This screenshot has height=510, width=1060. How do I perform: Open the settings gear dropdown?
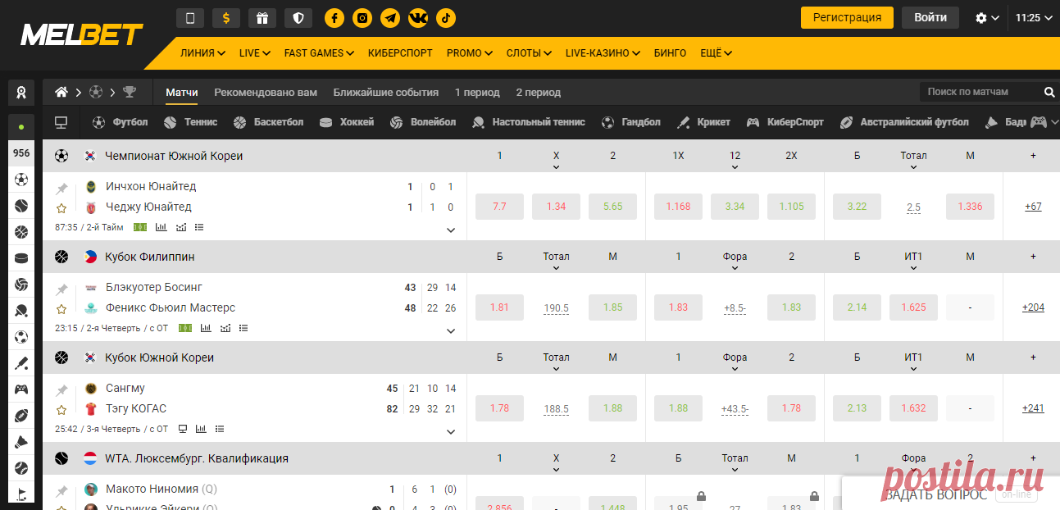987,18
